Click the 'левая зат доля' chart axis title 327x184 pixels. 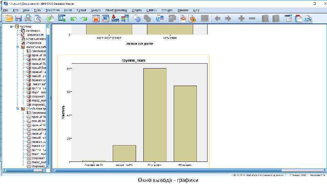140,44
